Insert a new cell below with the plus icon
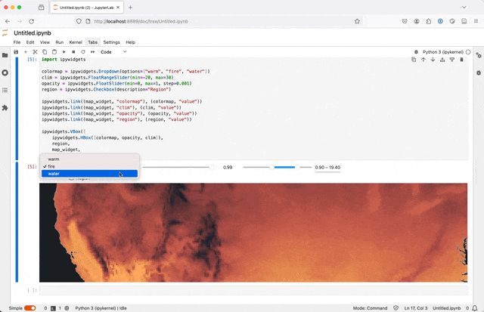 pyautogui.click(x=26, y=52)
